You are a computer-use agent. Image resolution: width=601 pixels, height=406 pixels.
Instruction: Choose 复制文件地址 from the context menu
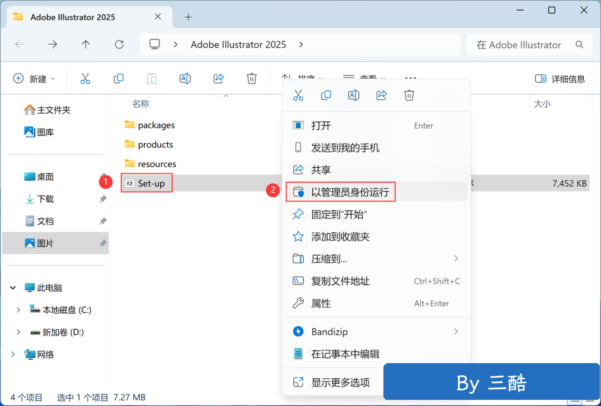(376, 281)
